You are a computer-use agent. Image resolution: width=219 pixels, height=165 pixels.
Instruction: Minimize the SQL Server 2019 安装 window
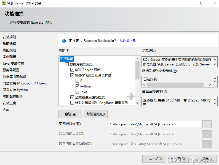[189, 3]
